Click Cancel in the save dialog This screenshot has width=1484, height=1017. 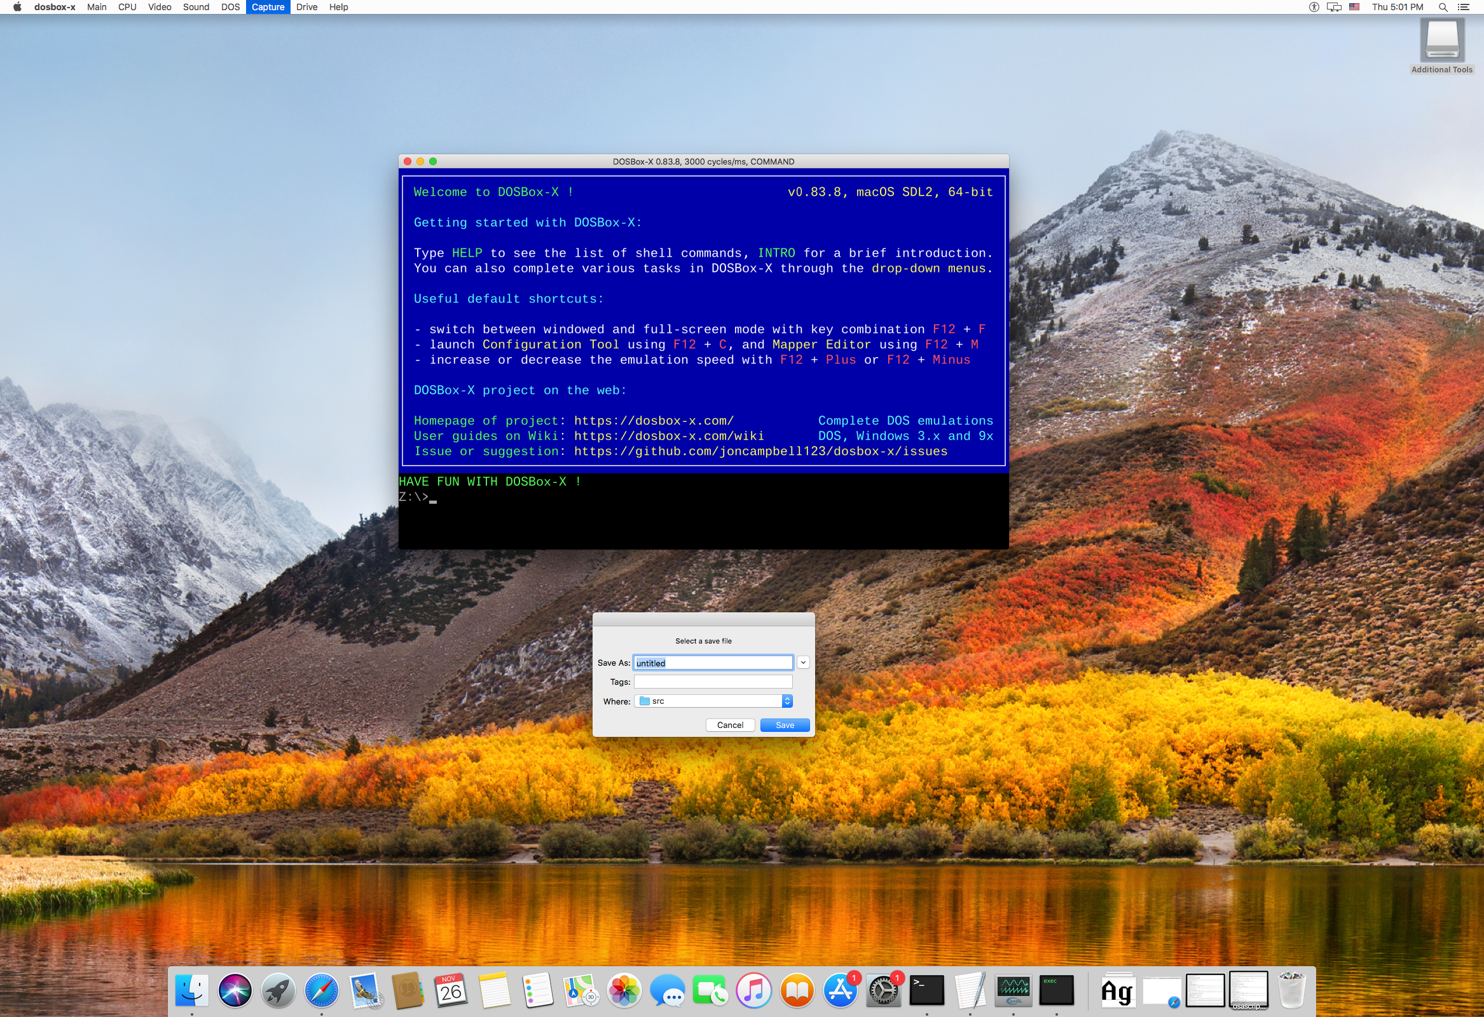(730, 725)
